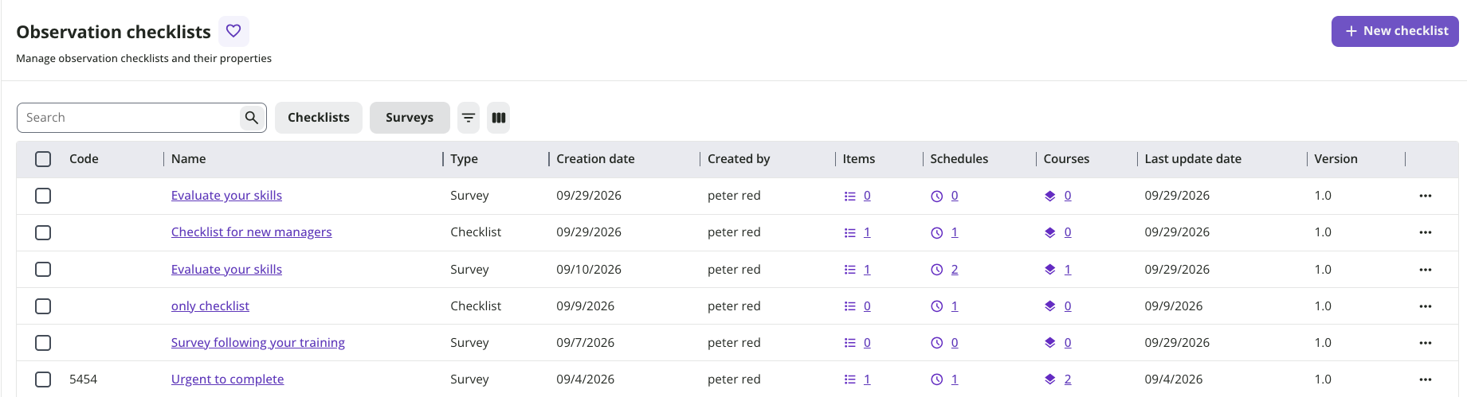Add Observation checklists to favorites via heart icon
This screenshot has height=397, width=1467.
coord(233,31)
